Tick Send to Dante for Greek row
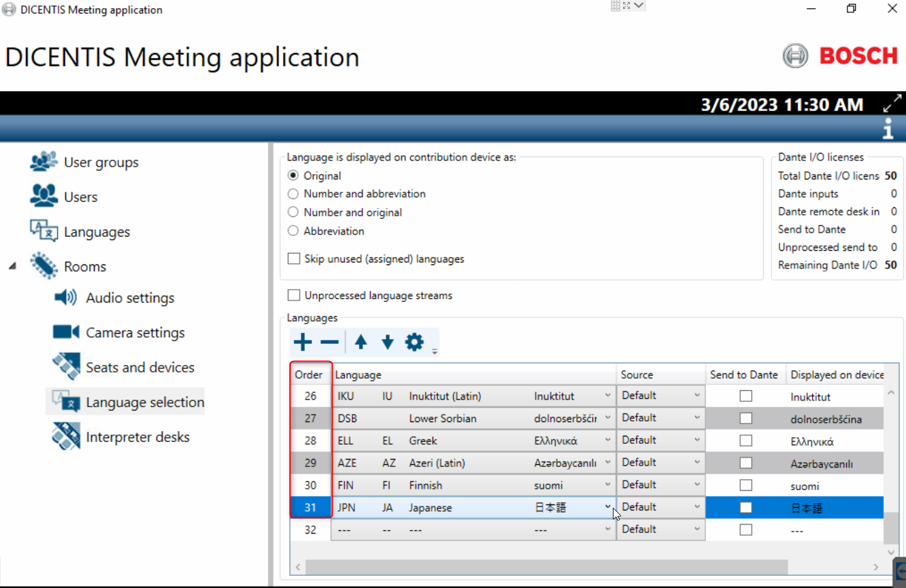This screenshot has height=588, width=906. [x=746, y=440]
